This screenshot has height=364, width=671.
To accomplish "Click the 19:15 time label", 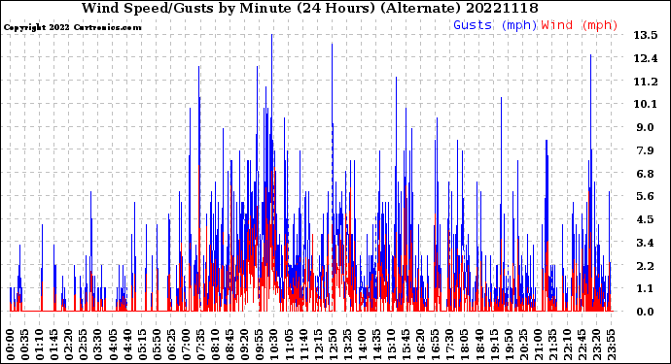I will tap(494, 345).
